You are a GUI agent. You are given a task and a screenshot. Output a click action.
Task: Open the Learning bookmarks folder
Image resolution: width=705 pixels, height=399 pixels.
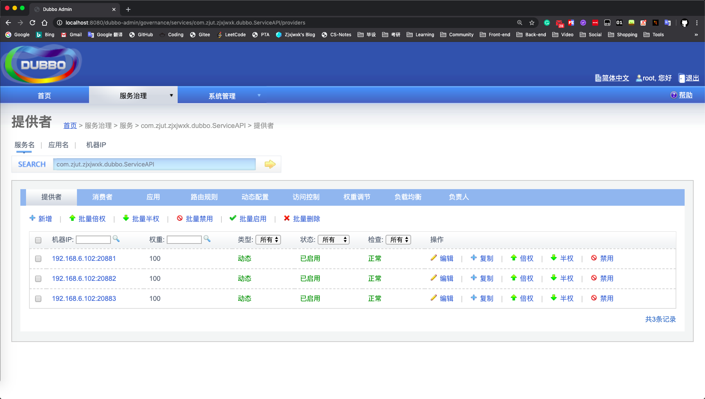click(x=420, y=35)
